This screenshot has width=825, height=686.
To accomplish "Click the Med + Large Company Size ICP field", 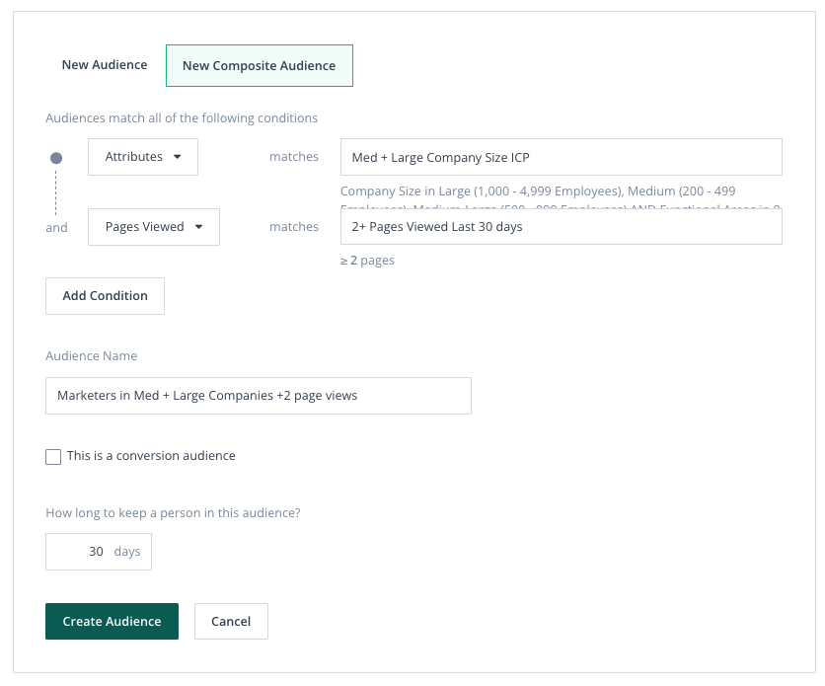I will point(561,157).
